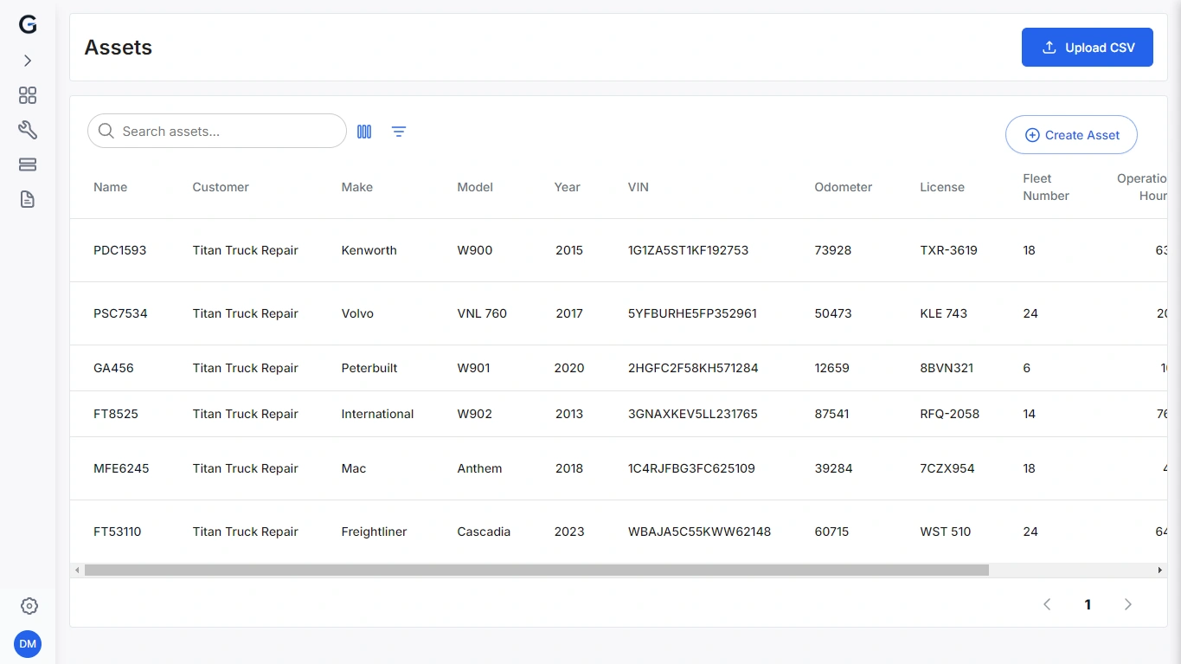Sort by Name column header
This screenshot has height=664, width=1181.
point(111,187)
